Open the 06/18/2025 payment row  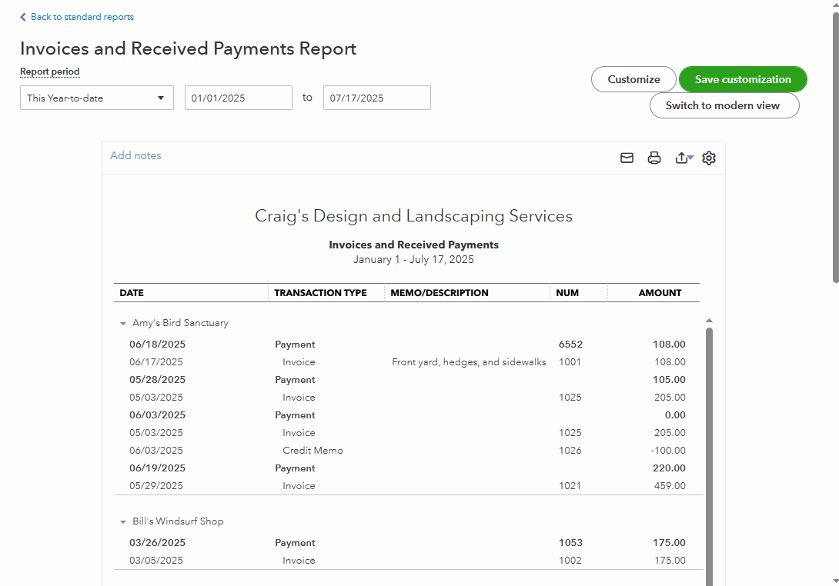(407, 345)
